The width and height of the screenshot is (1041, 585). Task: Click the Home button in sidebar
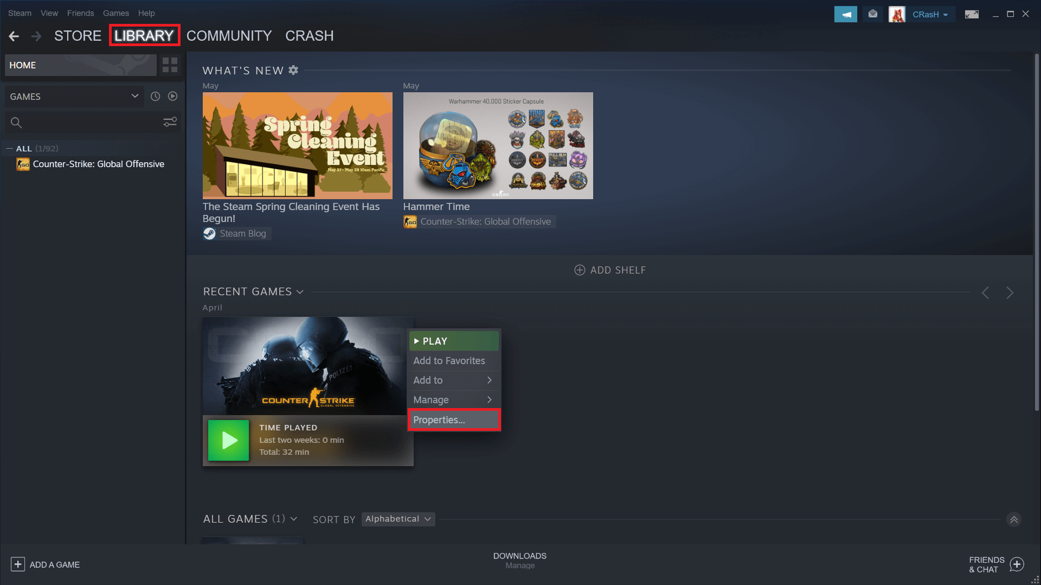point(81,65)
